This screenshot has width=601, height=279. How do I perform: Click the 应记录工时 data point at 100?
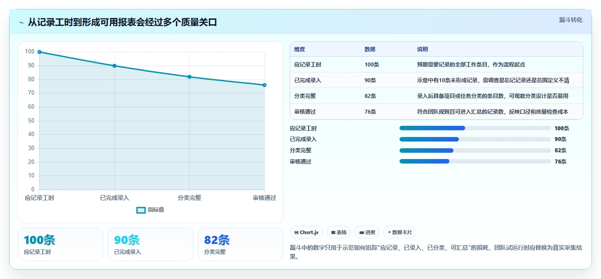(x=40, y=52)
